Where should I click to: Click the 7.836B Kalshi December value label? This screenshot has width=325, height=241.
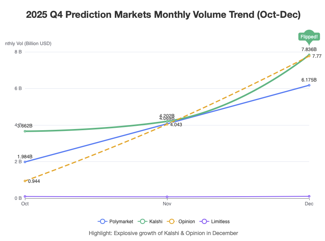(309, 49)
